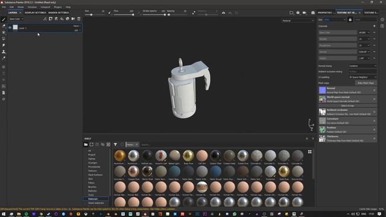This screenshot has width=386, height=217.
Task: Add a mask to the layer
Action: [51, 19]
